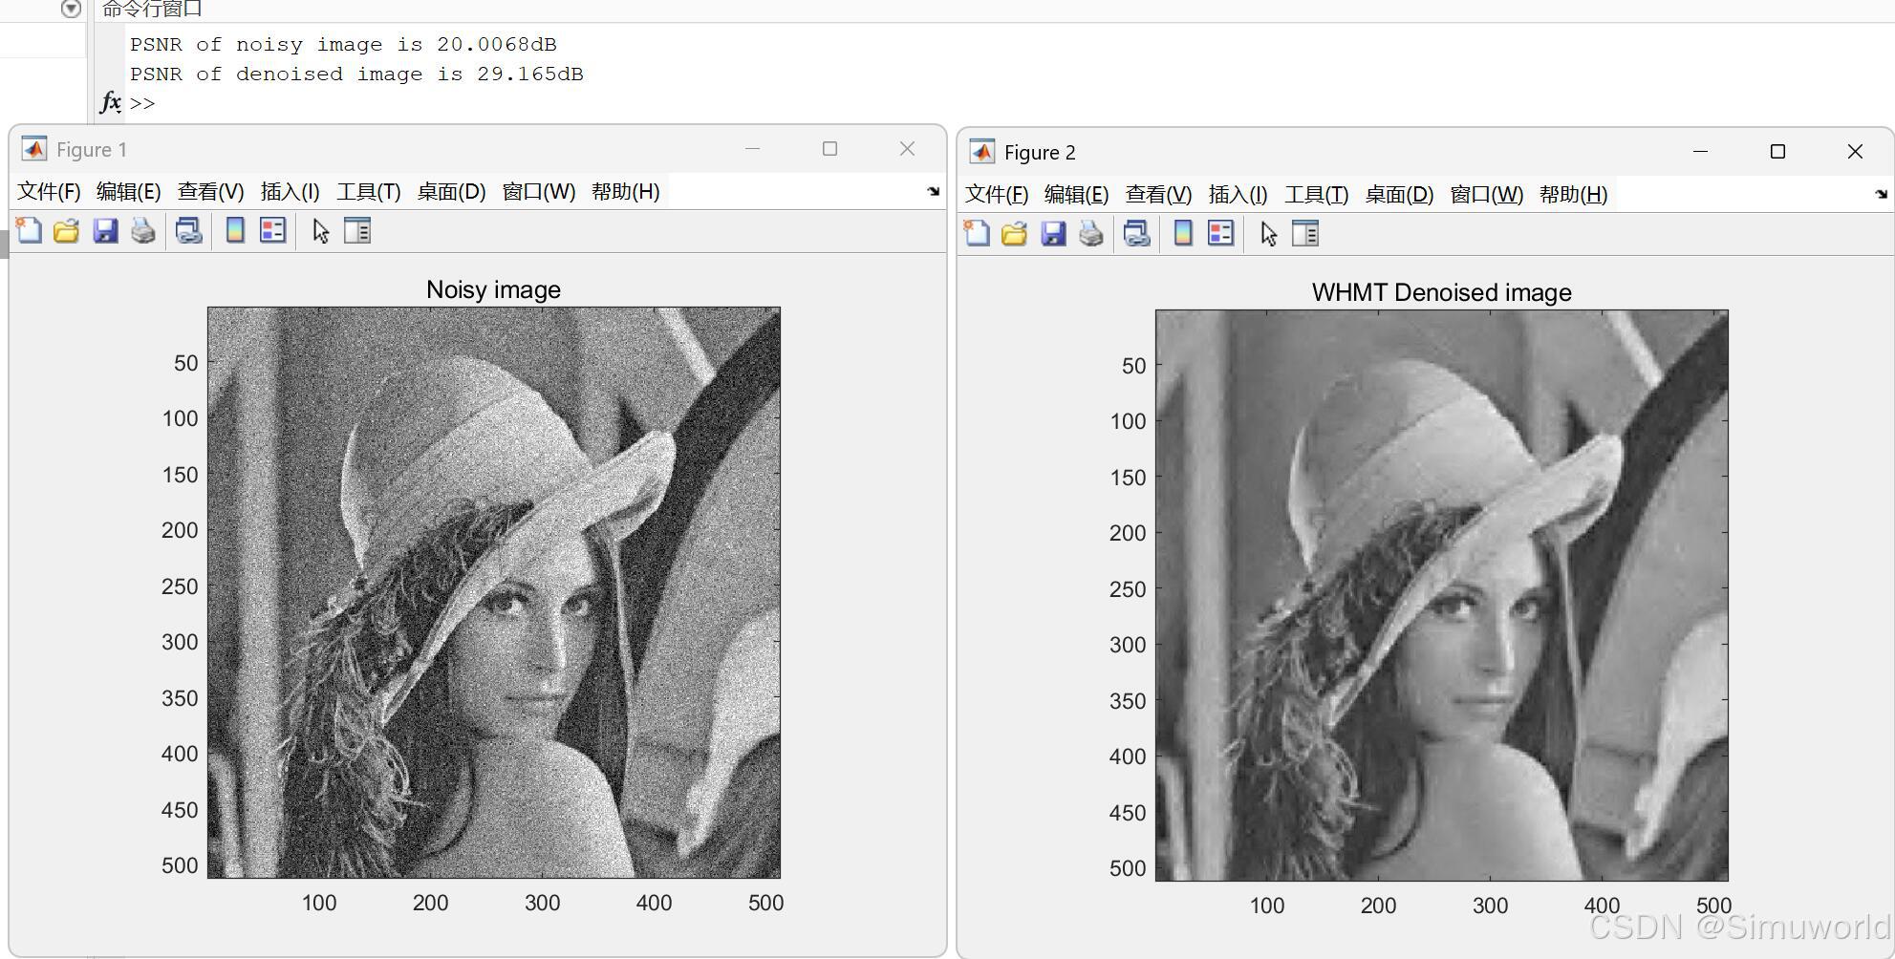Open 文件(F) menu in Figure 2

(997, 194)
